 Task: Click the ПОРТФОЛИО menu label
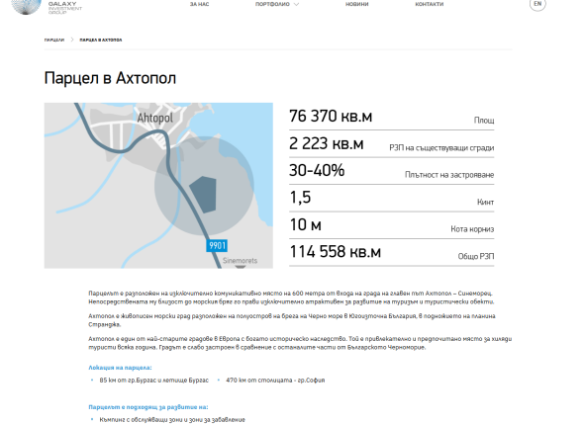tap(272, 4)
